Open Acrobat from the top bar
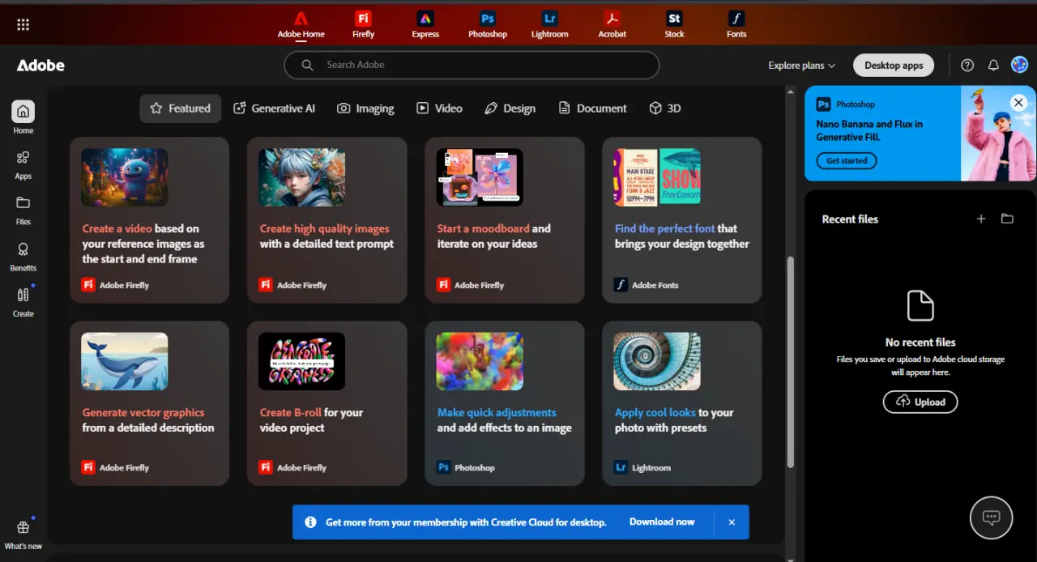 pos(612,24)
